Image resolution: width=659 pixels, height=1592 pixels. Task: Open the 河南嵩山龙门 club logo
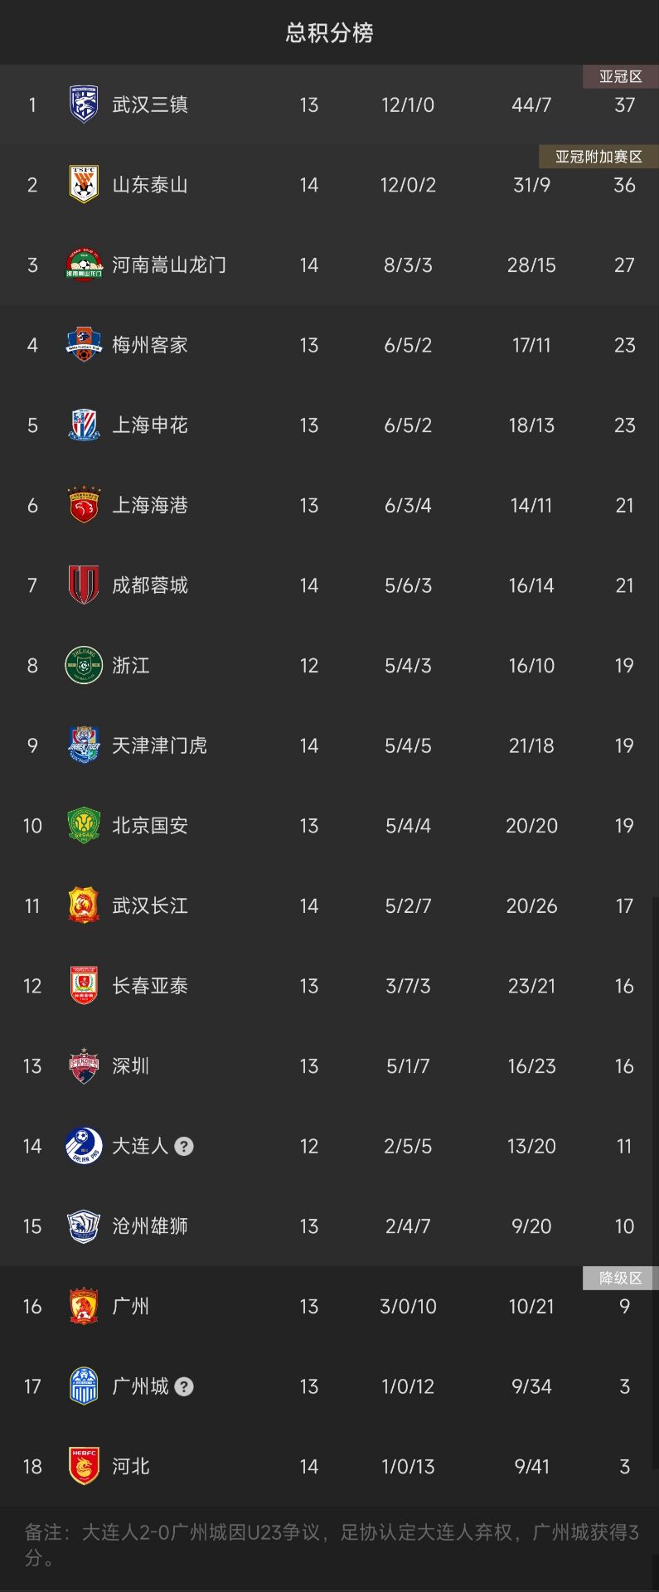click(84, 265)
